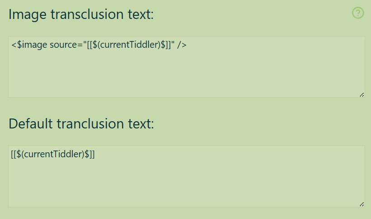Viewport: 371px width, 219px height.
Task: Click the "Image transclusion text:" heading
Action: point(81,14)
